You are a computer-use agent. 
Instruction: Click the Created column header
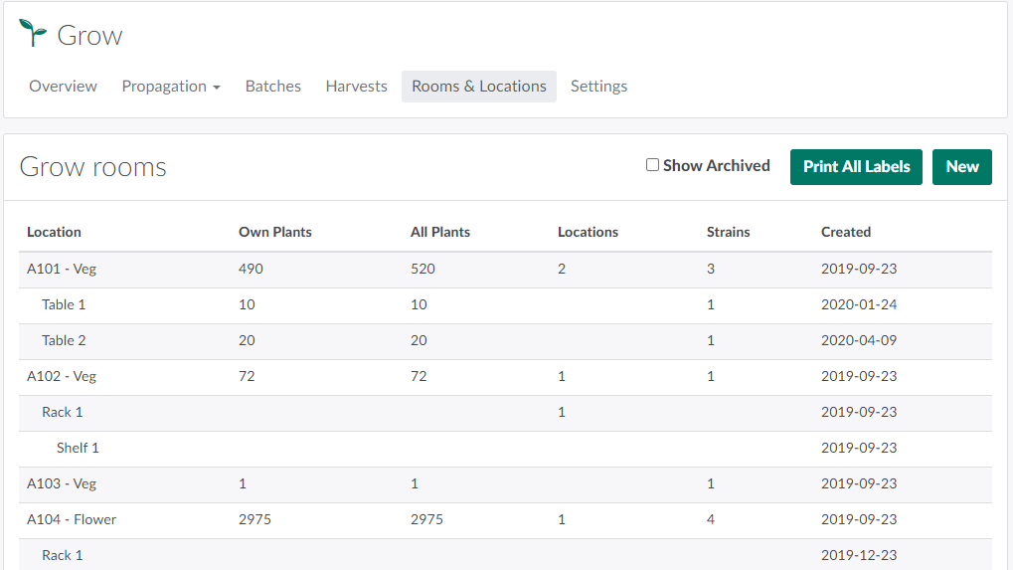tap(845, 232)
